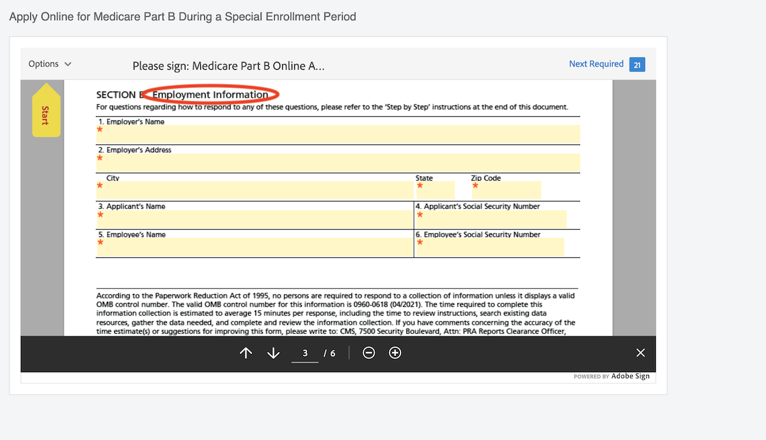This screenshot has width=766, height=440.
Task: Go to the next page using the down arrow
Action: click(x=273, y=352)
